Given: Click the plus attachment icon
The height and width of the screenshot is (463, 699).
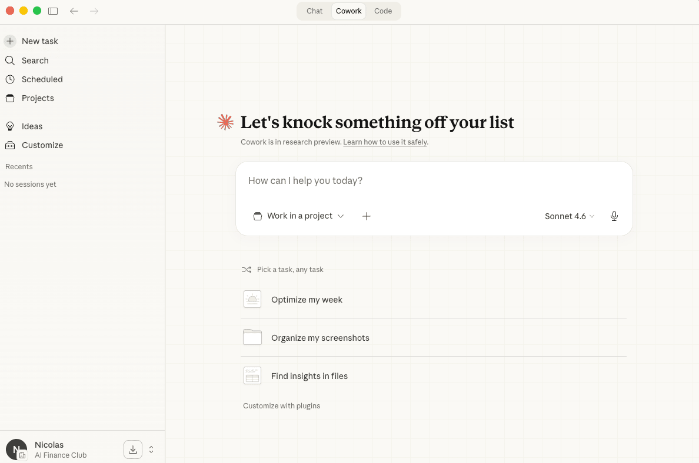Looking at the screenshot, I should (x=367, y=216).
